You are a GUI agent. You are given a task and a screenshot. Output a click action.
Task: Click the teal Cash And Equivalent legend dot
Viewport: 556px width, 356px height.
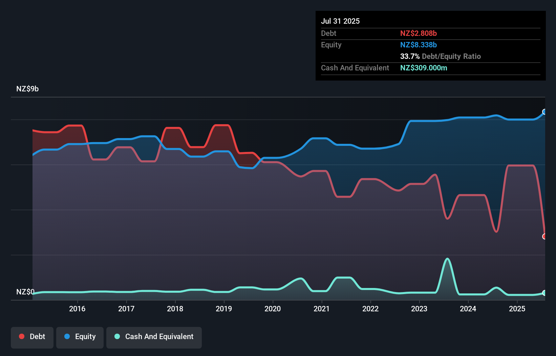(117, 336)
